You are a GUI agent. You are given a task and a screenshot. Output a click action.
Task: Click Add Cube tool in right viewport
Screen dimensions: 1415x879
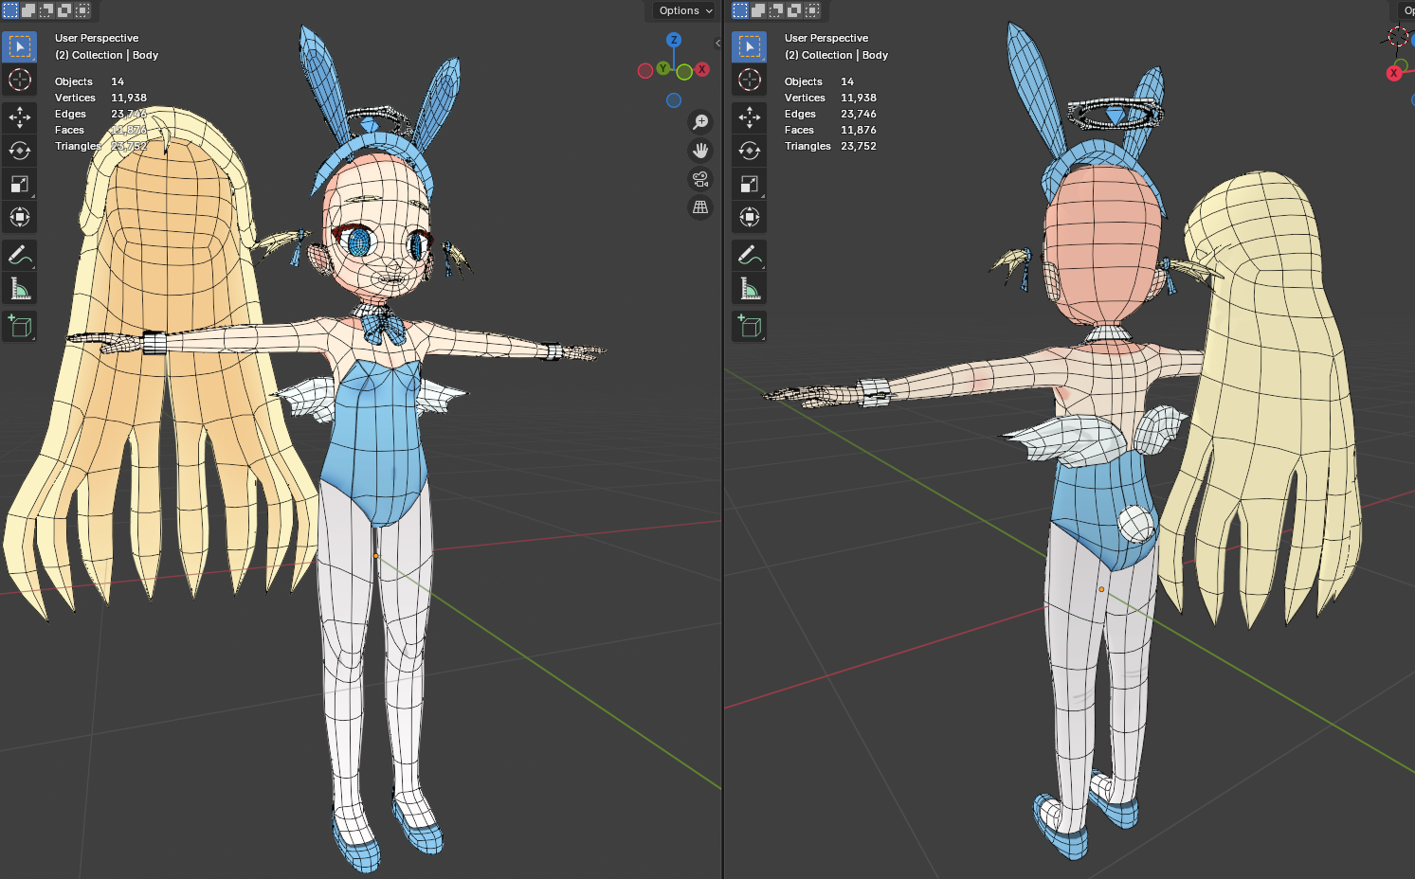point(750,326)
